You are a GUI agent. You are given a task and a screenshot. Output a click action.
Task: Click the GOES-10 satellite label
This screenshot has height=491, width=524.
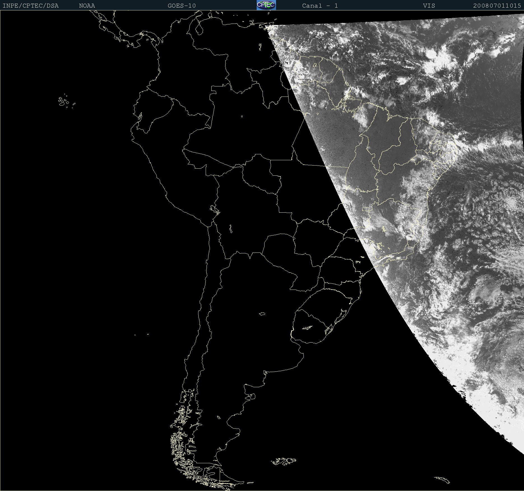coord(182,6)
